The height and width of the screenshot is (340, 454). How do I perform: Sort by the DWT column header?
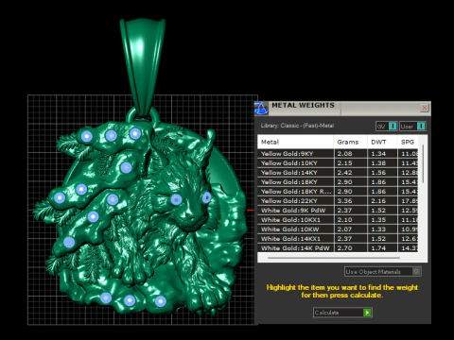pos(382,142)
